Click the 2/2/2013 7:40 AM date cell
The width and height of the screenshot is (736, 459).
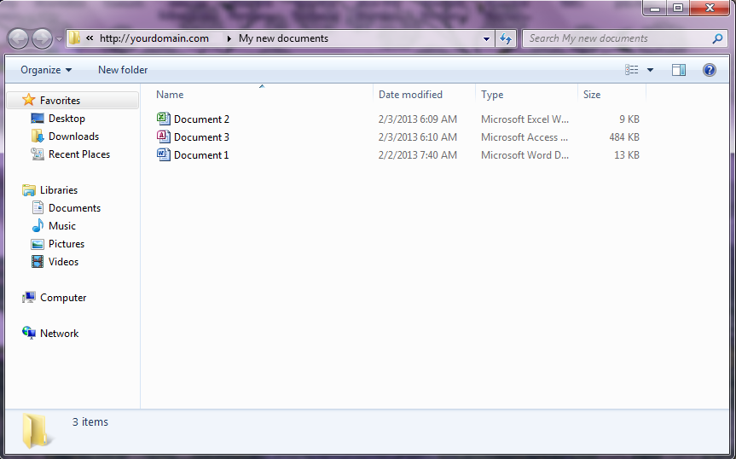[417, 155]
